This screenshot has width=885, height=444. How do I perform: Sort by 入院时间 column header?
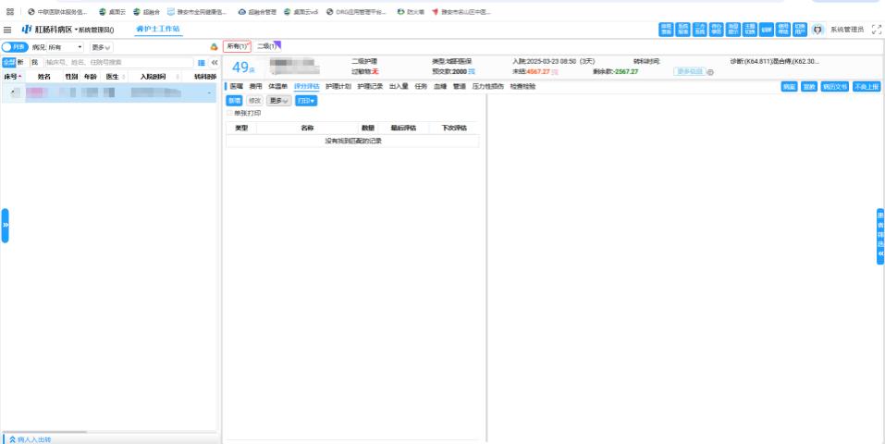click(155, 76)
